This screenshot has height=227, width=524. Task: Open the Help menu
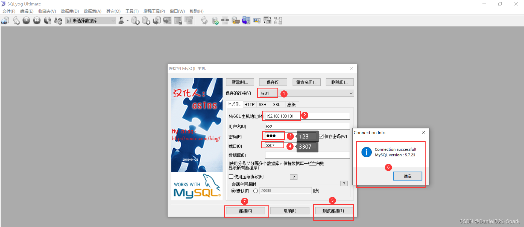[197, 11]
